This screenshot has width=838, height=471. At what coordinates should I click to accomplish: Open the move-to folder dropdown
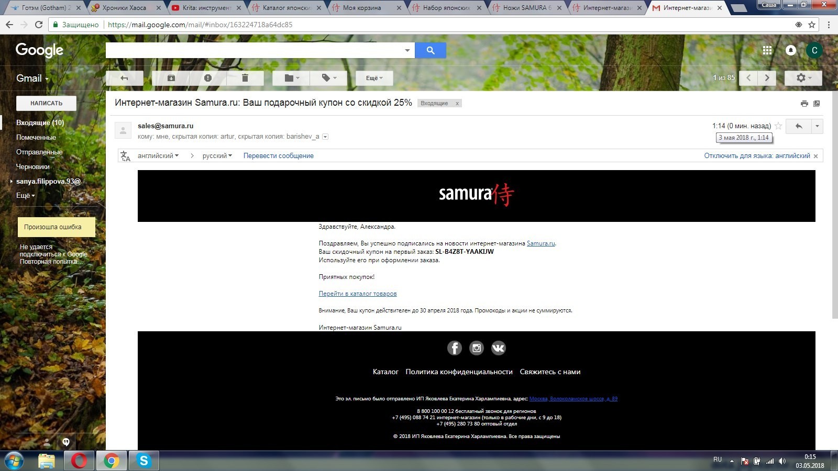291,78
